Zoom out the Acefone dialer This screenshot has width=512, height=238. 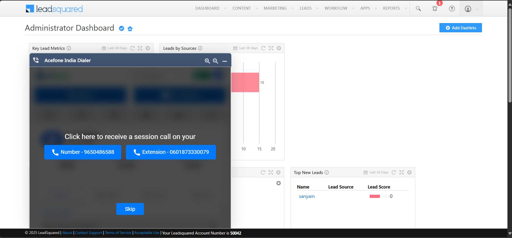(x=215, y=61)
